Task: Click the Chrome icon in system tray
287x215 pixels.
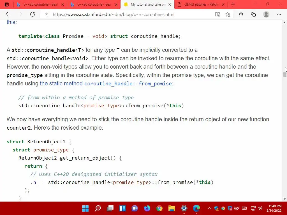Action: [223, 208]
